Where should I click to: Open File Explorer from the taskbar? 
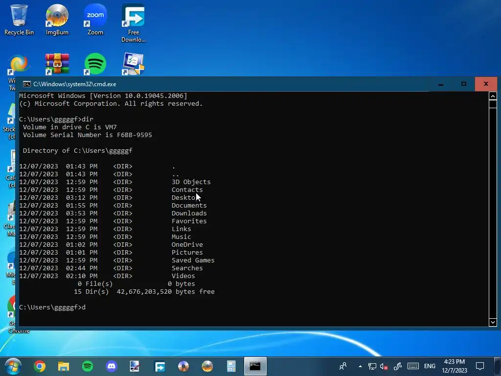64,366
